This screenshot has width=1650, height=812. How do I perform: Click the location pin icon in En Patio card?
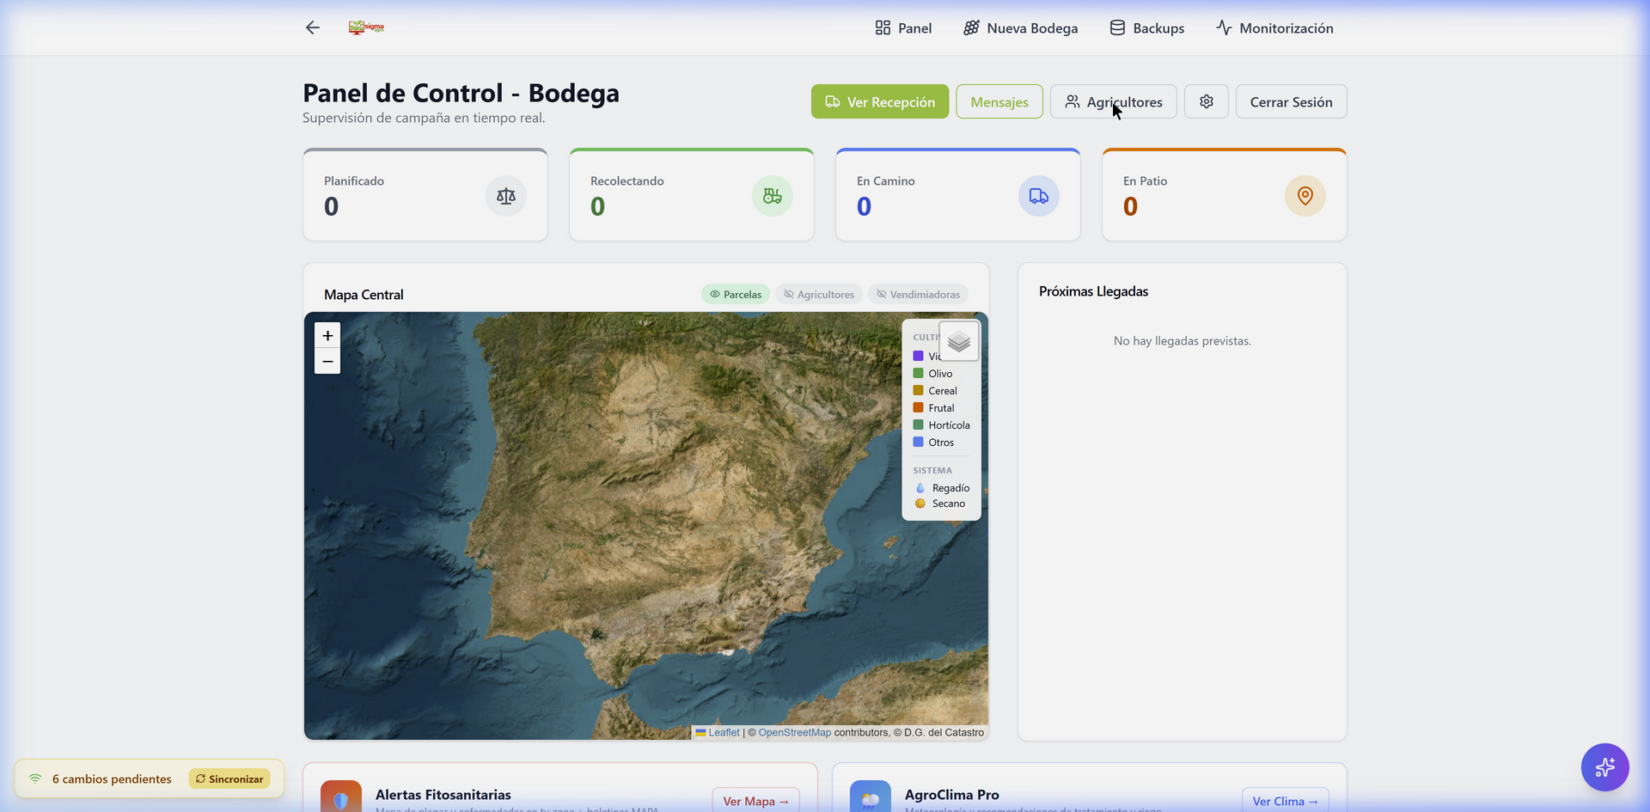(1305, 196)
